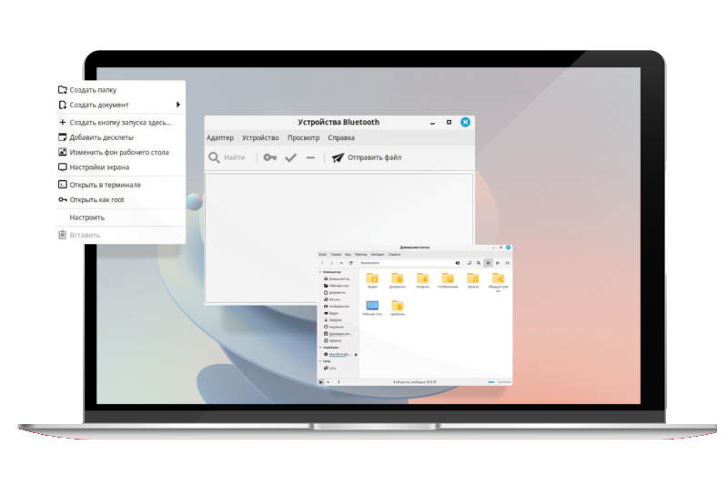The image size is (728, 485).
Task: Select Загрузки in file manager sidebar
Action: pyautogui.click(x=333, y=319)
